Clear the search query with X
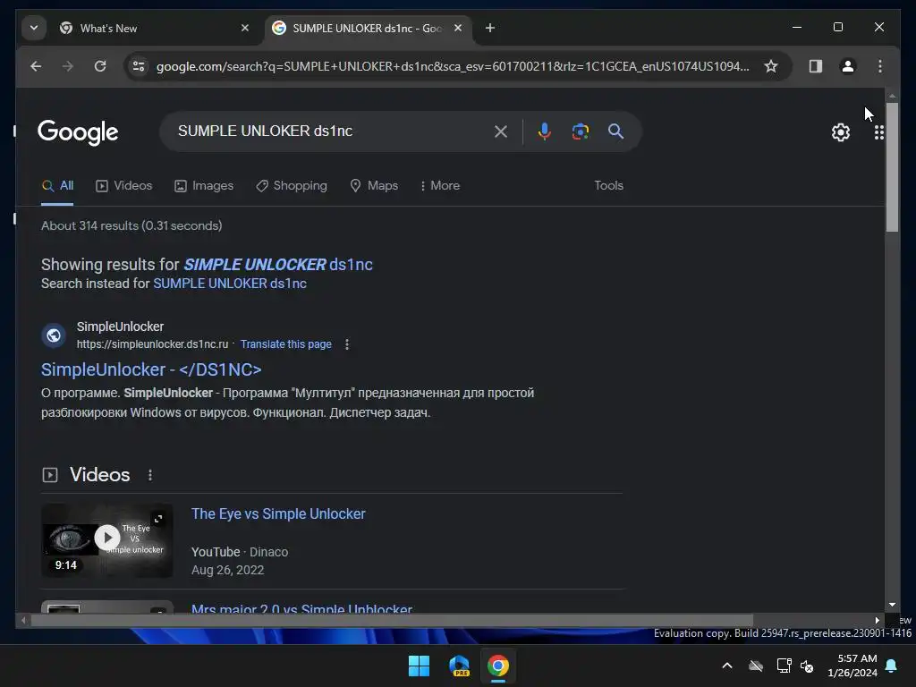Viewport: 916px width, 687px height. (501, 131)
